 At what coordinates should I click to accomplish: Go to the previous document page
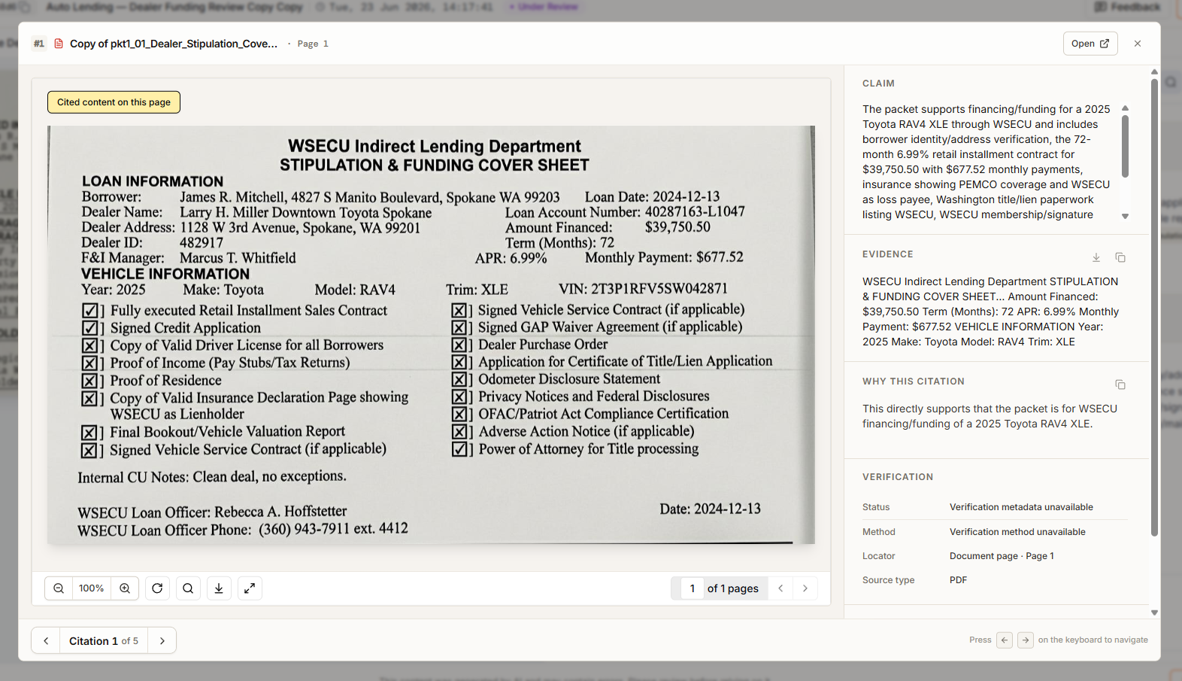pos(780,588)
